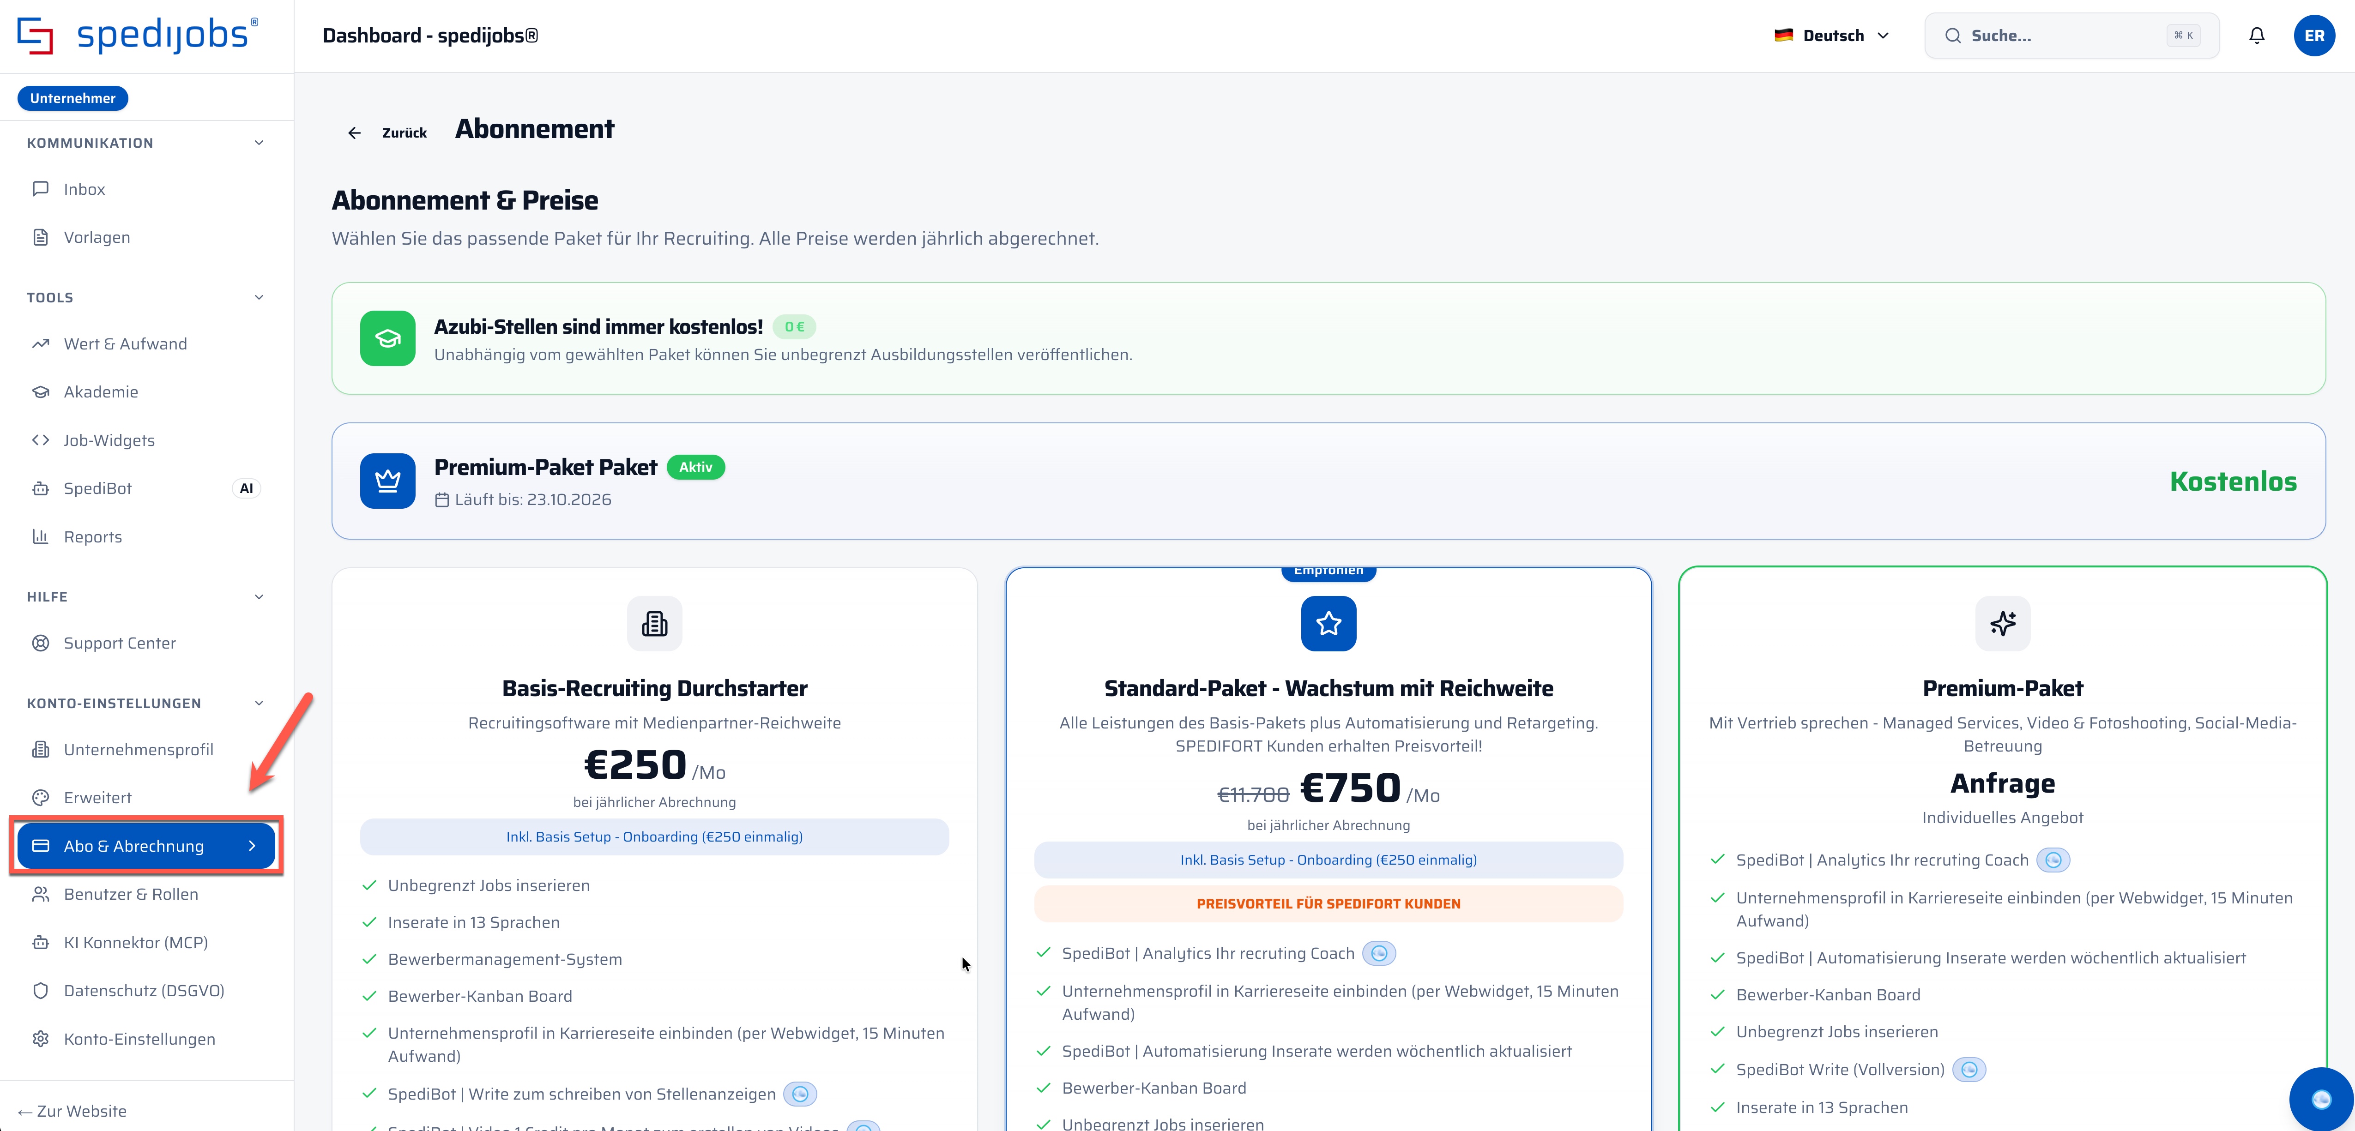Open Inbox in the sidebar

click(x=146, y=189)
